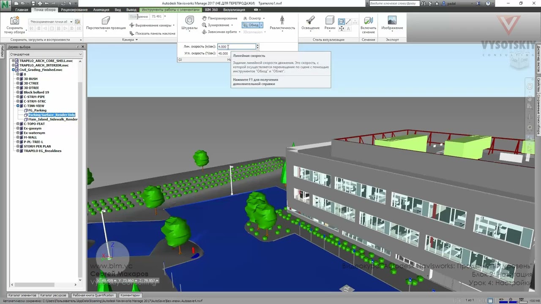Switch to the Главная tab
Screen dimensions: 541x304
(x=22, y=10)
